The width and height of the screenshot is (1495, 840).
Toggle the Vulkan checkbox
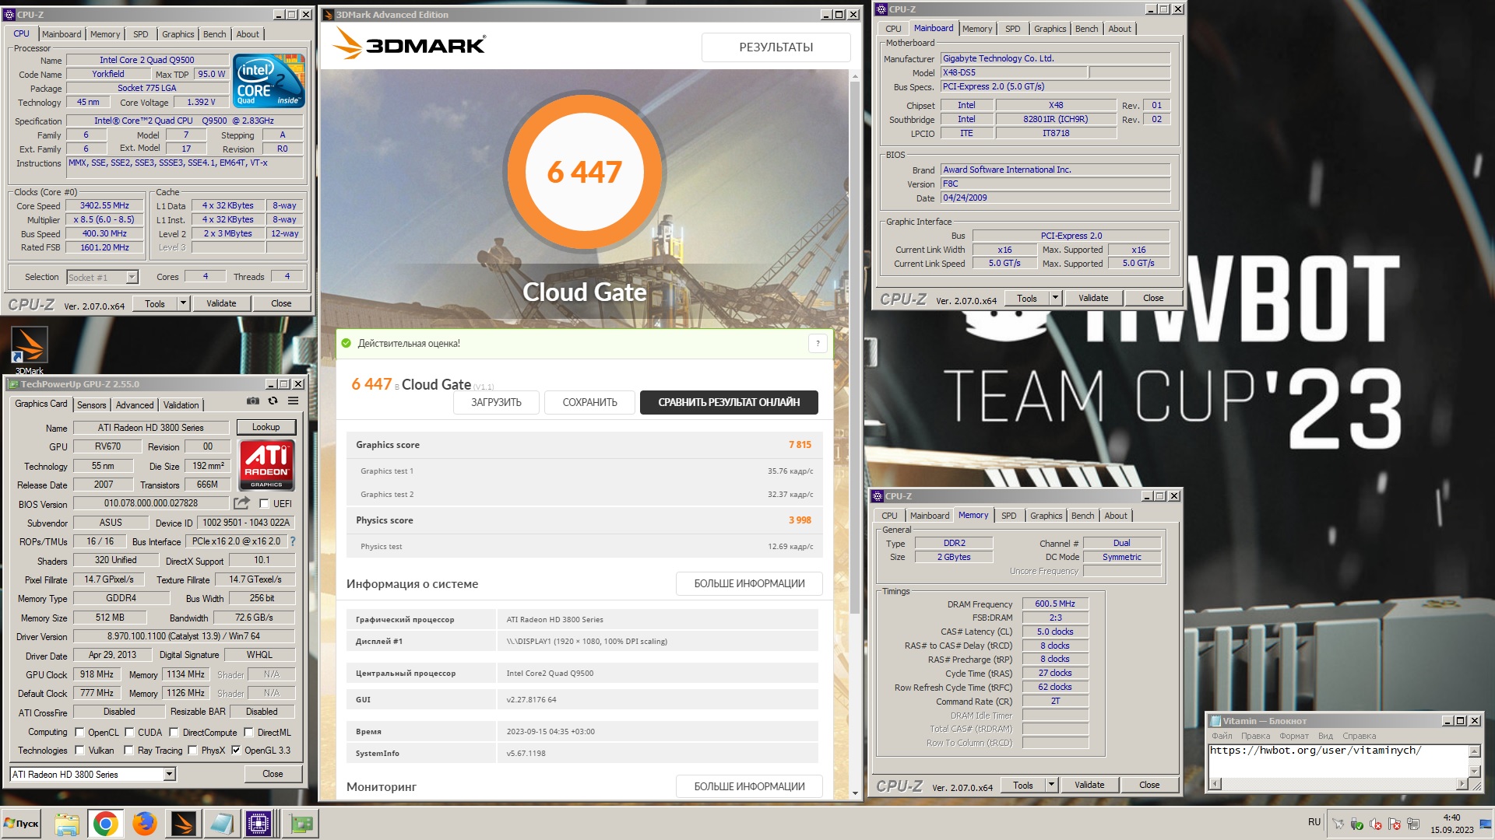pos(79,751)
